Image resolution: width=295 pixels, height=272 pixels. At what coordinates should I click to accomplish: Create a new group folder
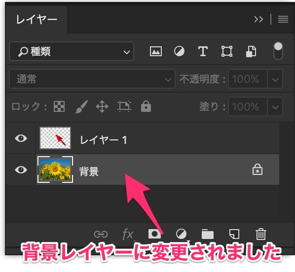point(208,234)
